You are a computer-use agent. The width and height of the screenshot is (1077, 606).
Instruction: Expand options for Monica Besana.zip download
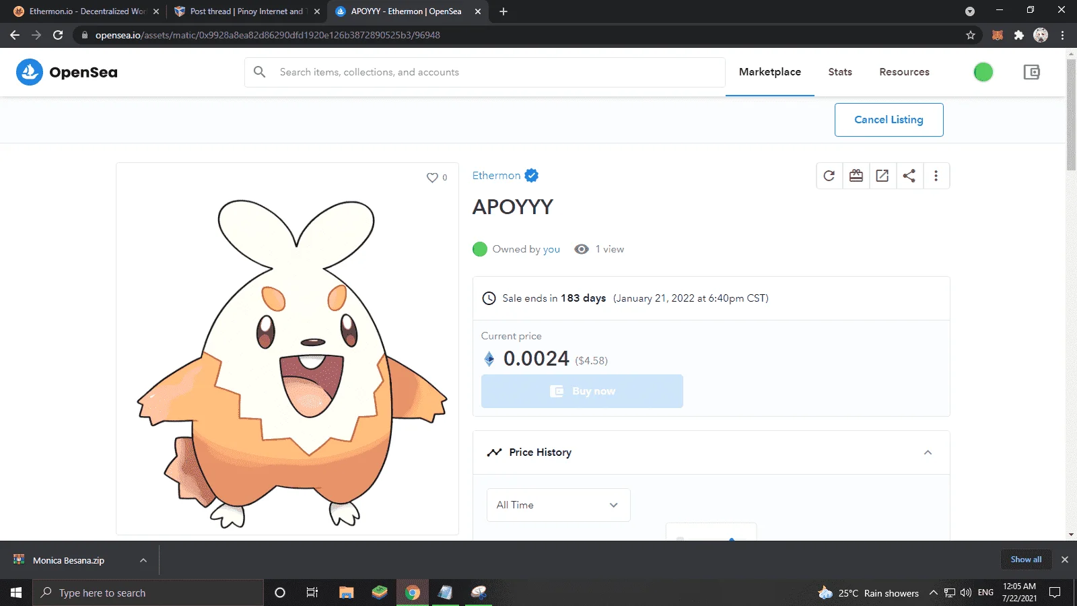click(x=143, y=560)
